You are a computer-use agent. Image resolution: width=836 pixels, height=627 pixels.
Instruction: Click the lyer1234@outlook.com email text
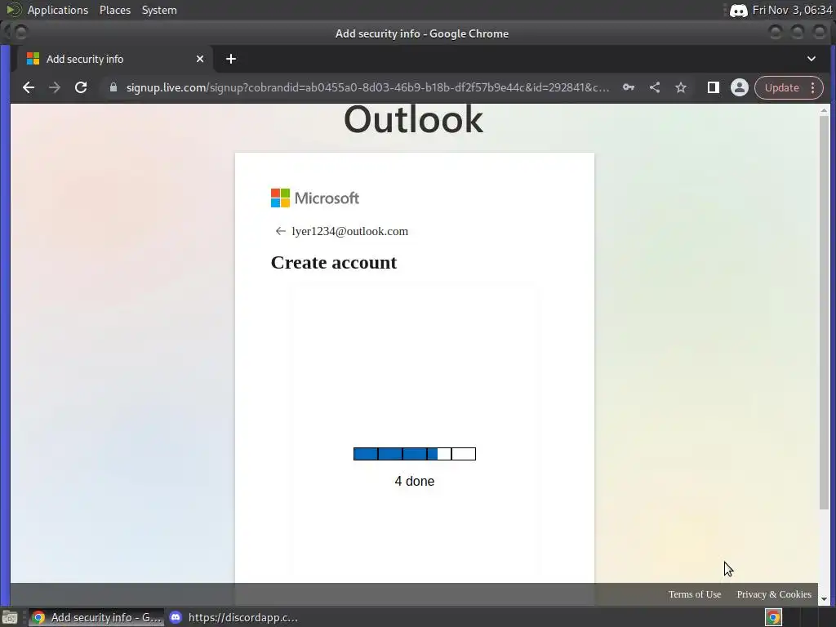[x=349, y=231]
